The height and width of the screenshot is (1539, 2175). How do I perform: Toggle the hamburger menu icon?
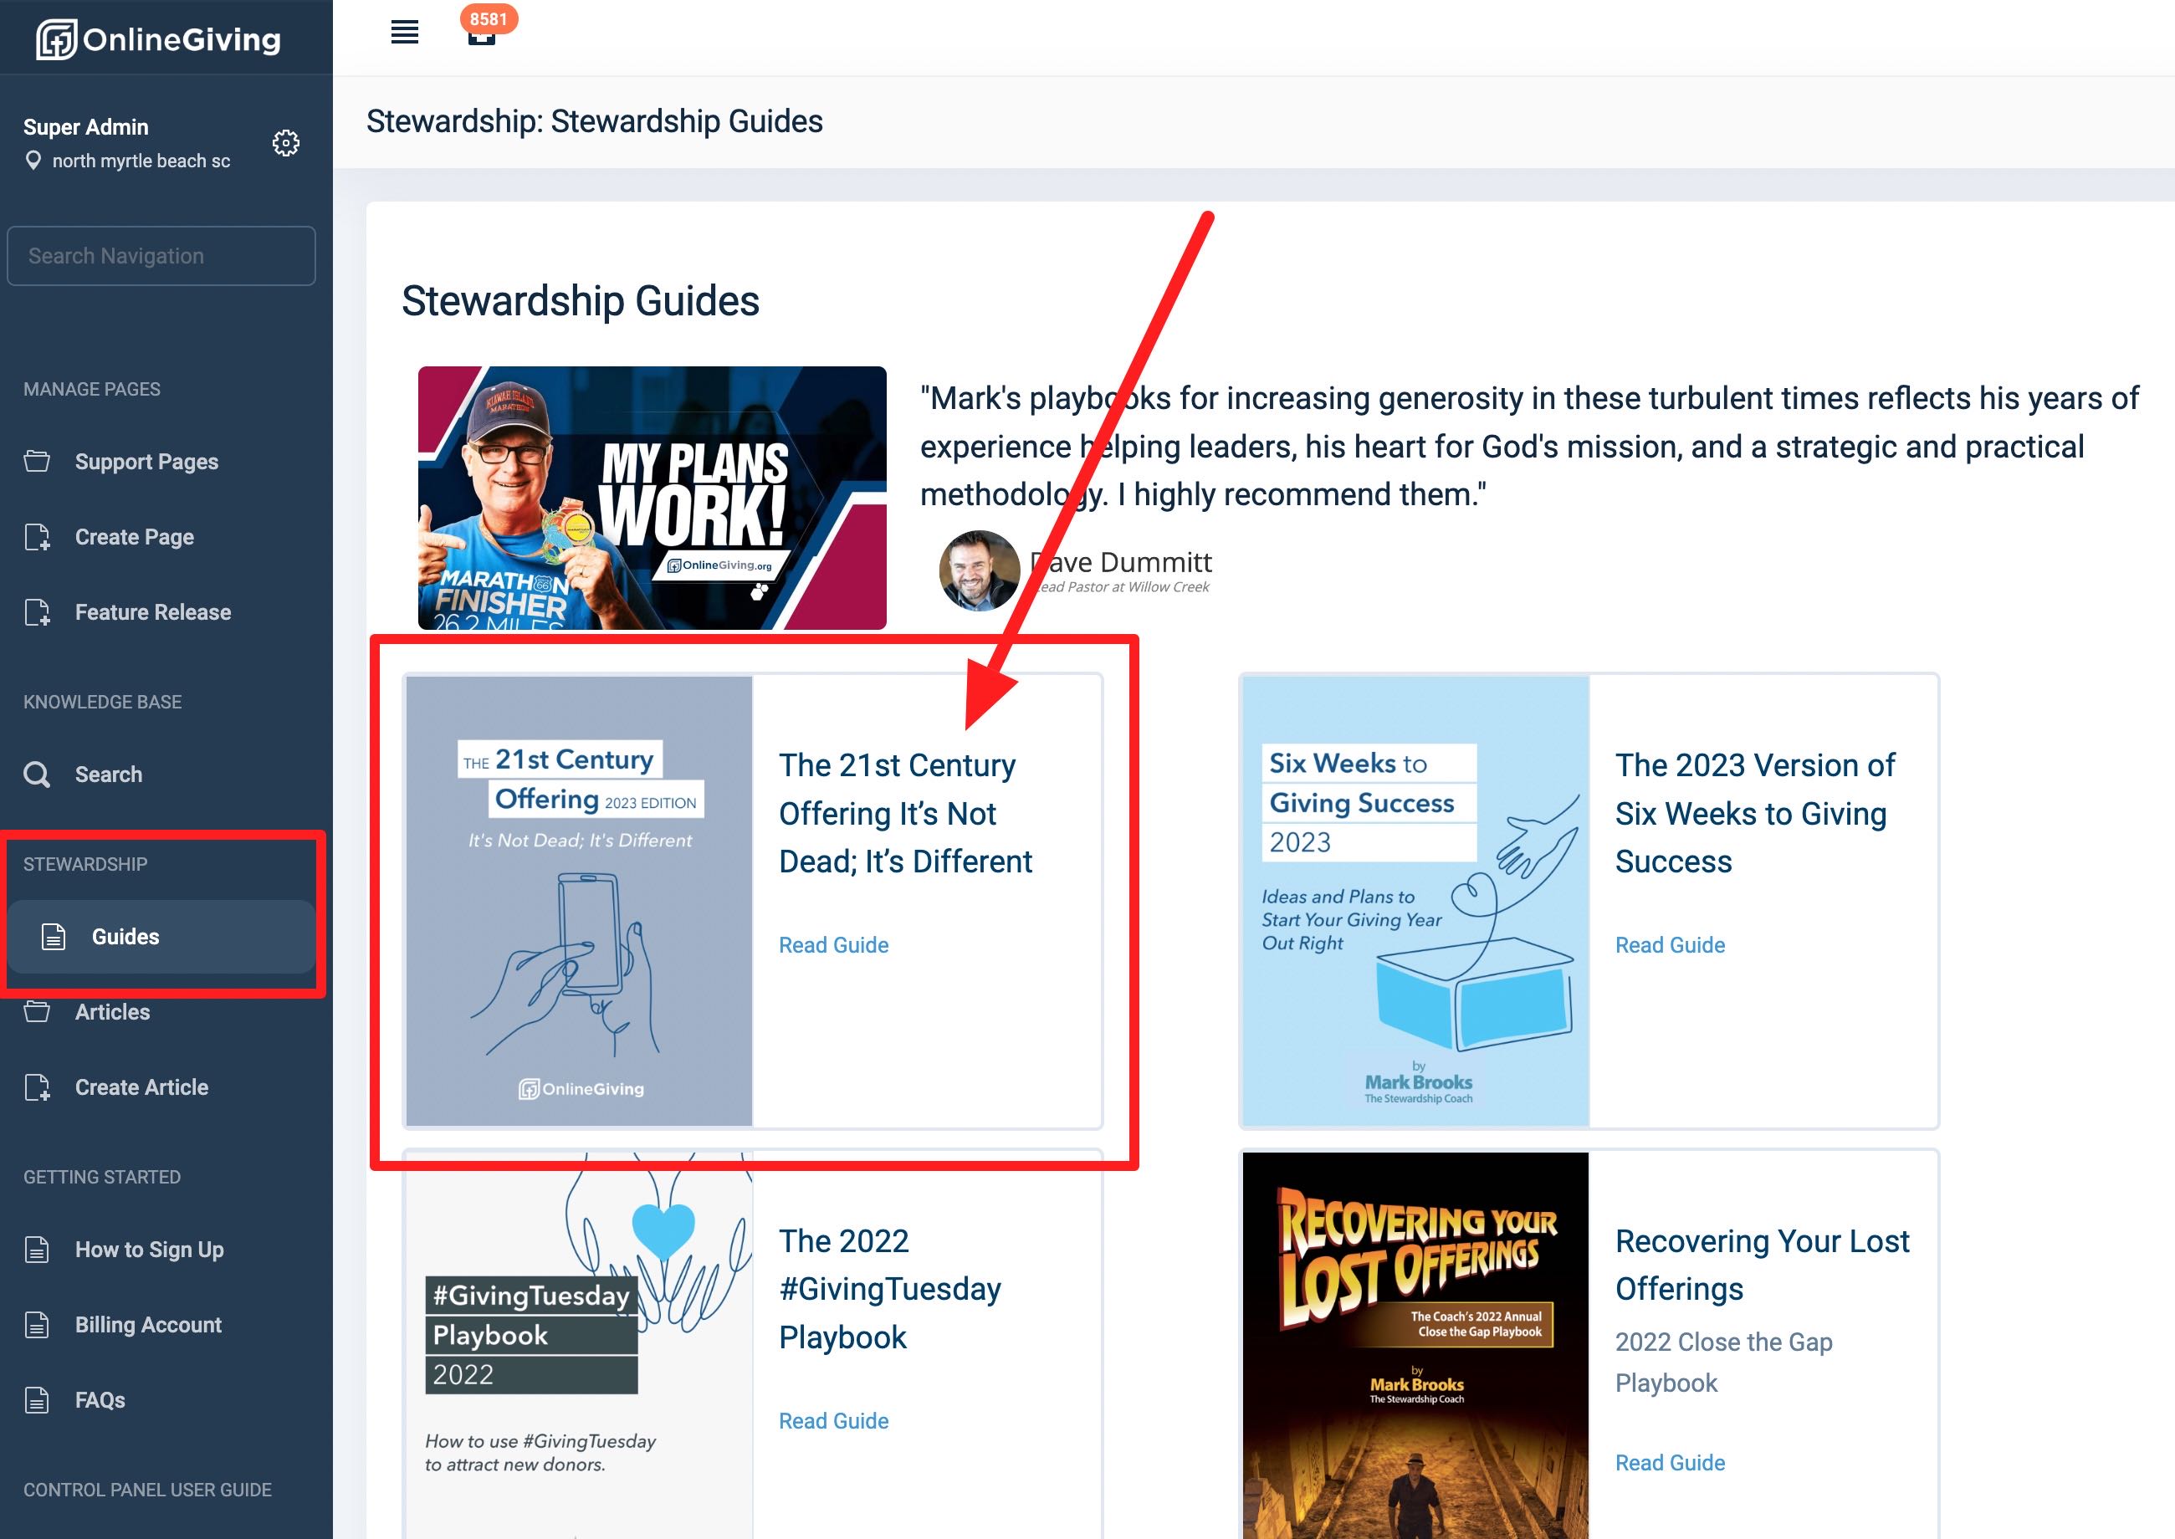click(405, 33)
